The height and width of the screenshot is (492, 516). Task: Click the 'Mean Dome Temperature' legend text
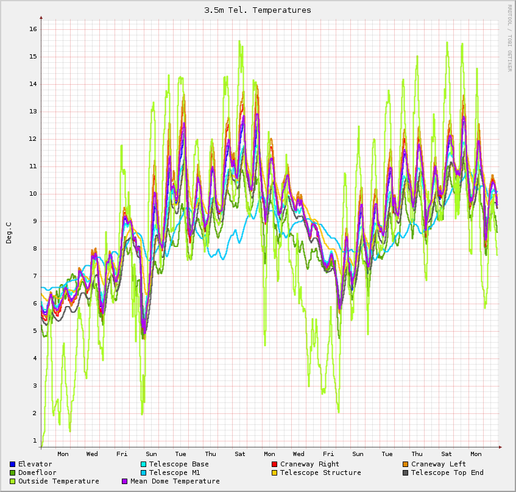click(x=175, y=481)
